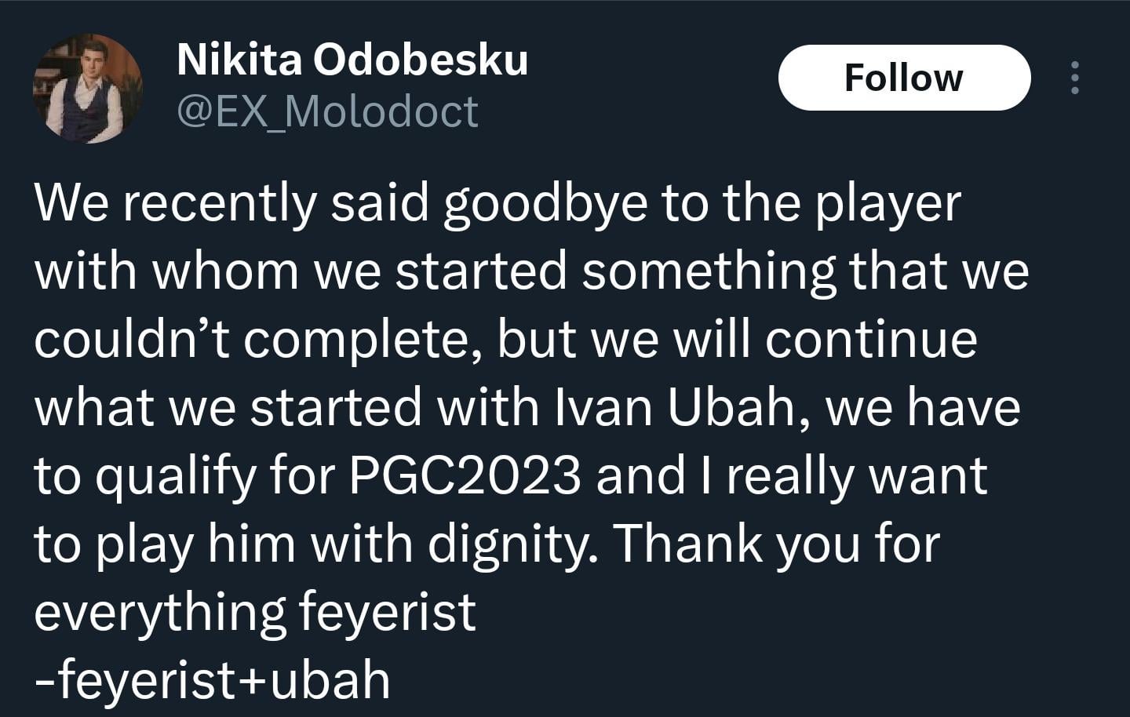Click the word continue in the tweet
Viewport: 1130px width, 717px height.
[x=870, y=340]
